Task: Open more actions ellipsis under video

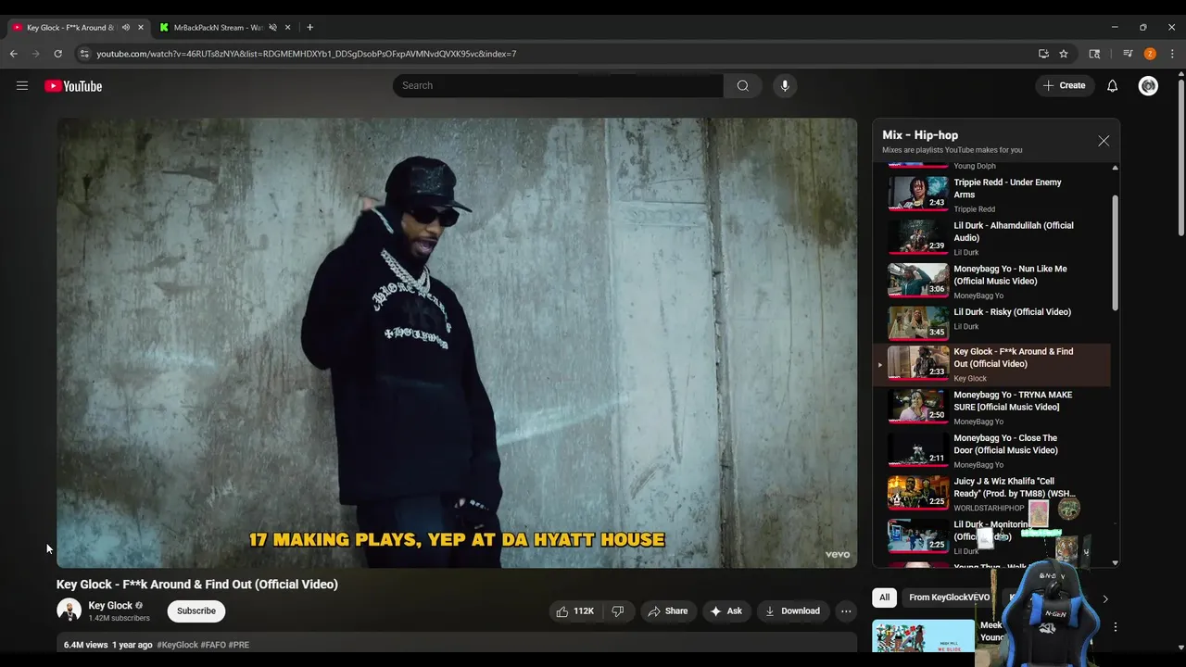Action: pyautogui.click(x=845, y=610)
